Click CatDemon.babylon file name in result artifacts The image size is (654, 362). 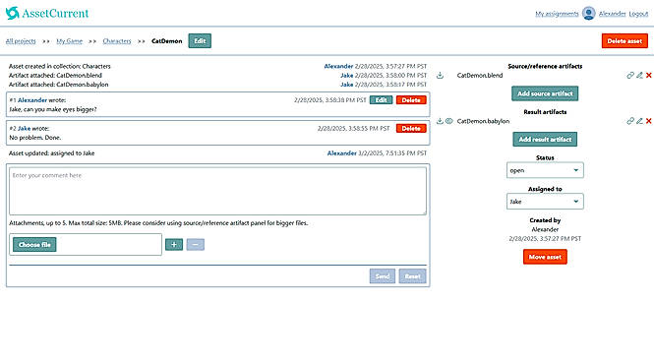(x=483, y=121)
